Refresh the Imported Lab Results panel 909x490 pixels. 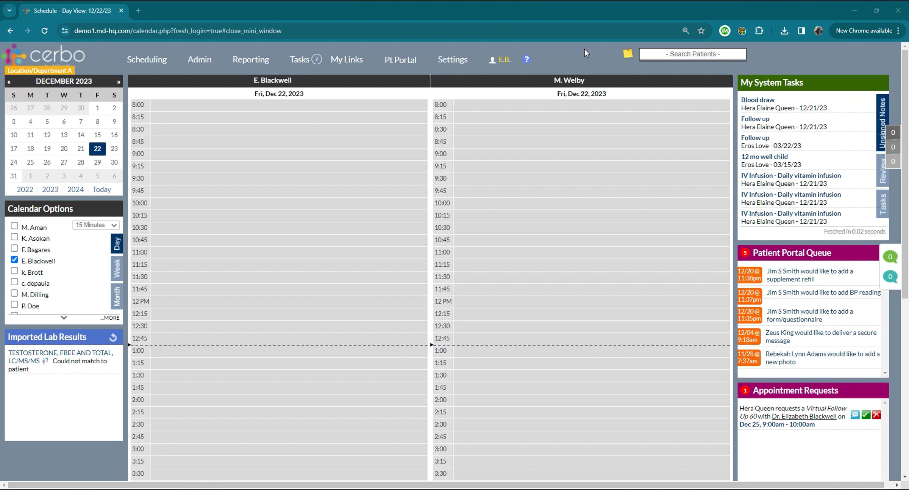[x=113, y=337]
